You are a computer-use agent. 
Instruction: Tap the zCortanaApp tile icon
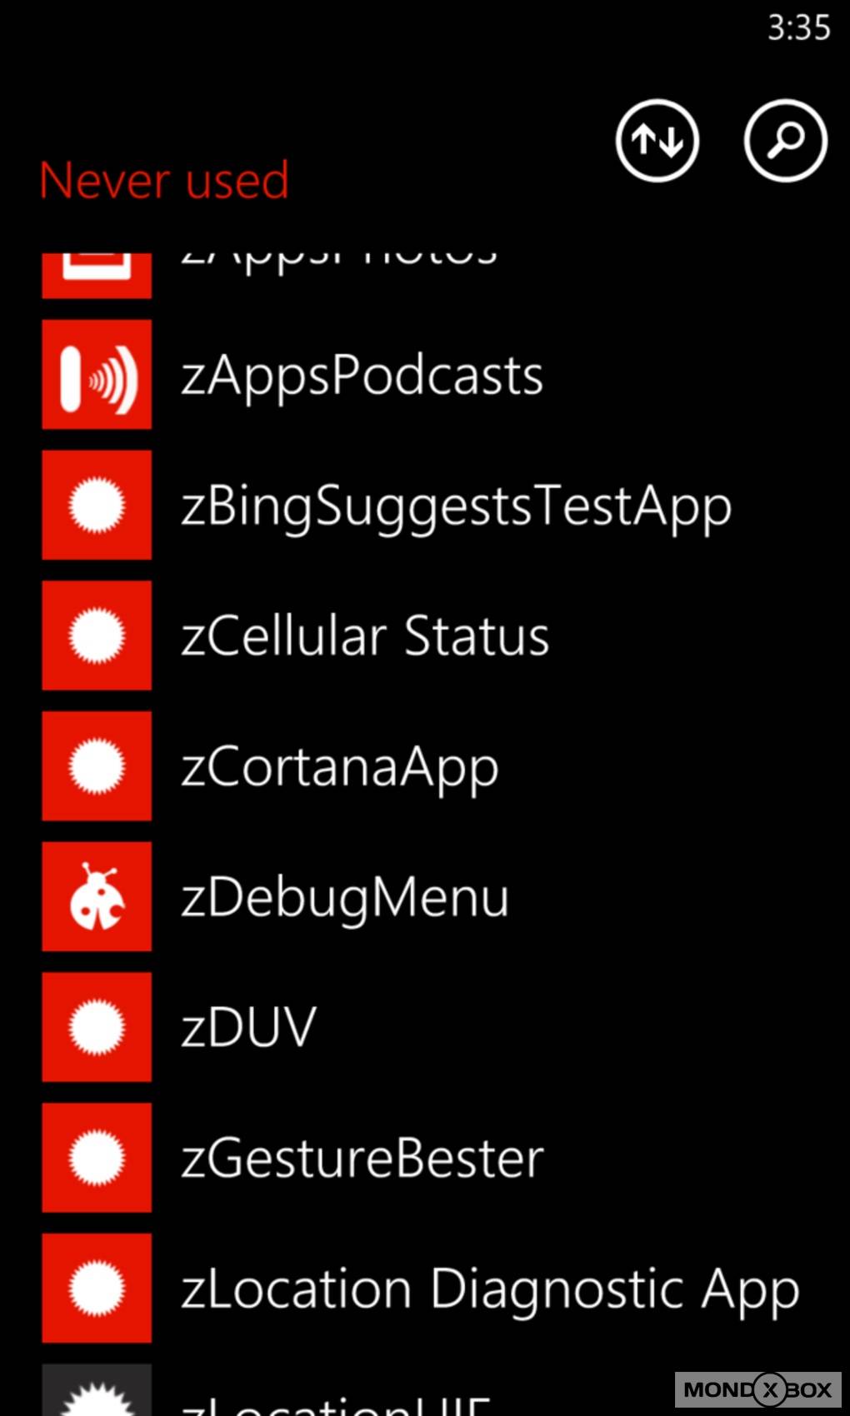97,765
